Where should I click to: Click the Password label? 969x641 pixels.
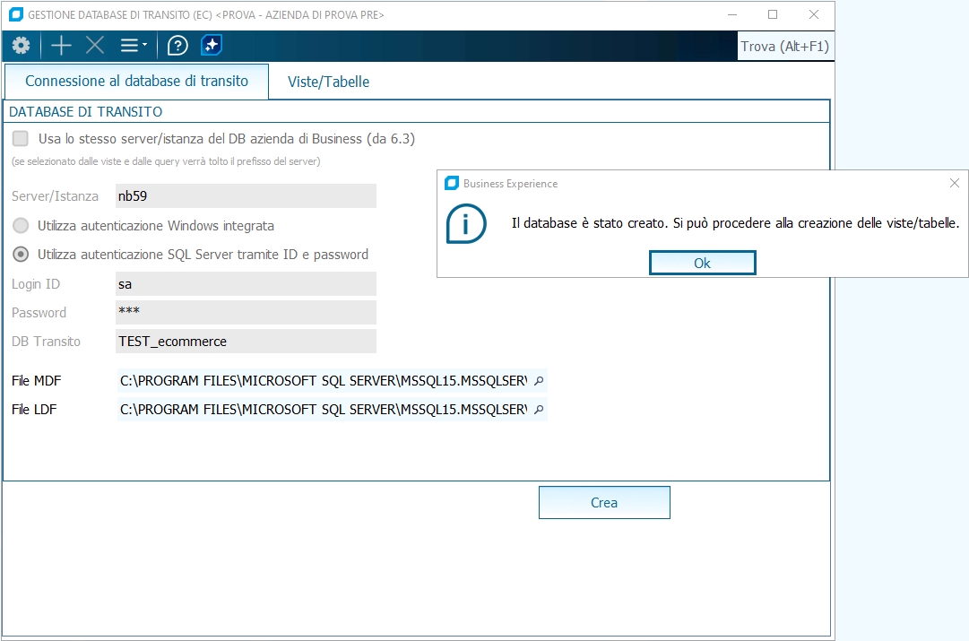(x=39, y=312)
